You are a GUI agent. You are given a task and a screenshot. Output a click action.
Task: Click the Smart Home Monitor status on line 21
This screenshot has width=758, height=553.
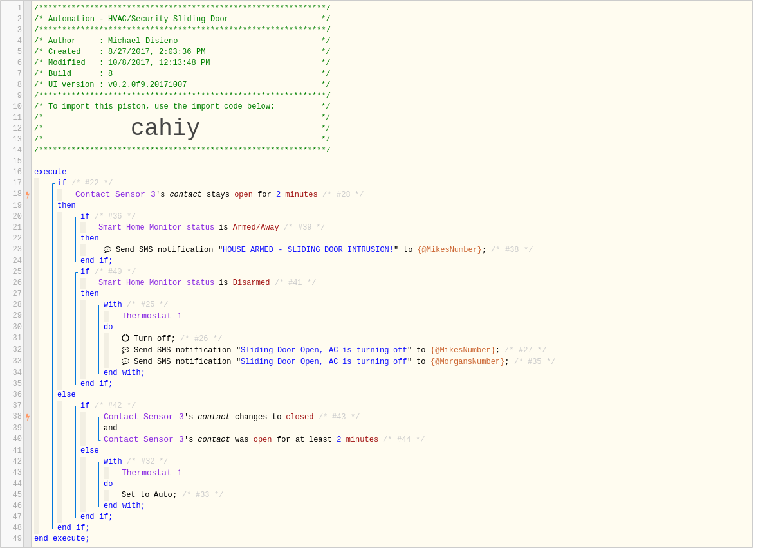click(x=156, y=228)
